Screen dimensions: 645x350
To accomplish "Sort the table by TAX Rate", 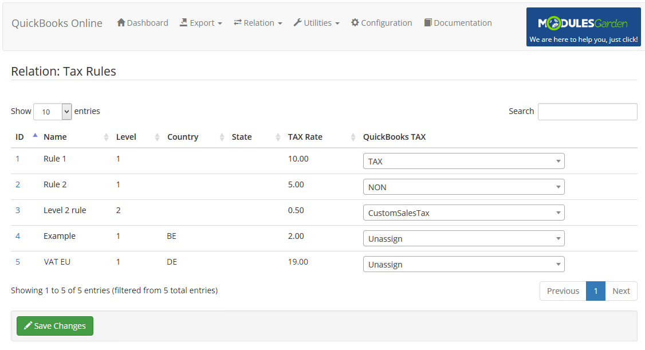I will [x=306, y=136].
